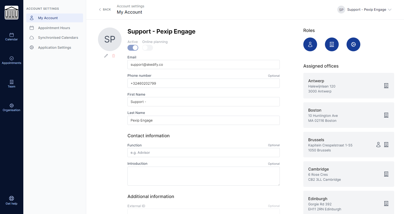404x214 pixels.
Task: Click the Function field placeholder 'e.g. Advisor'
Action: click(204, 152)
